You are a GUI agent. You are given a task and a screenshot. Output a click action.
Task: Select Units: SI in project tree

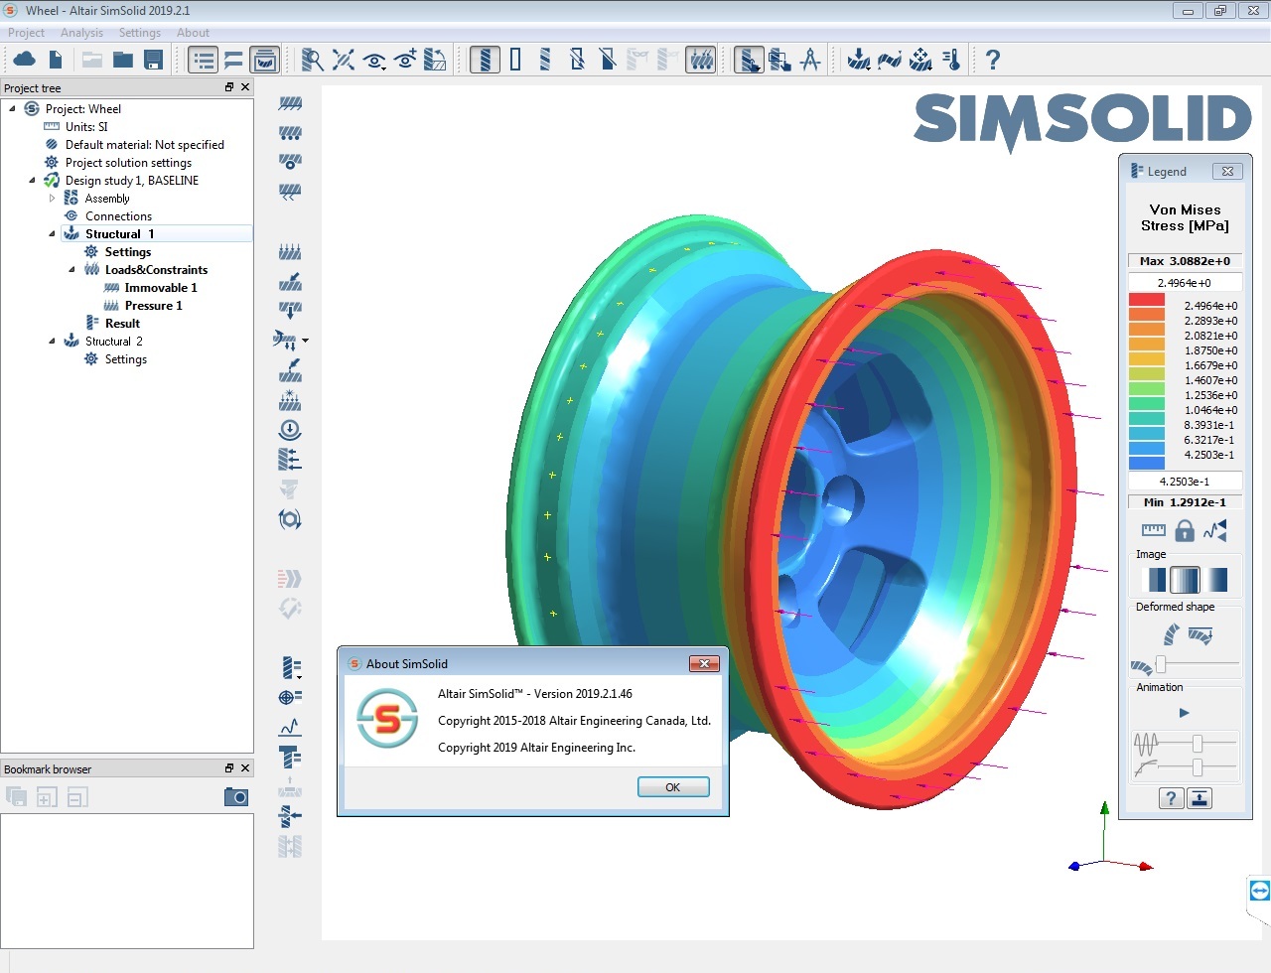pos(86,127)
